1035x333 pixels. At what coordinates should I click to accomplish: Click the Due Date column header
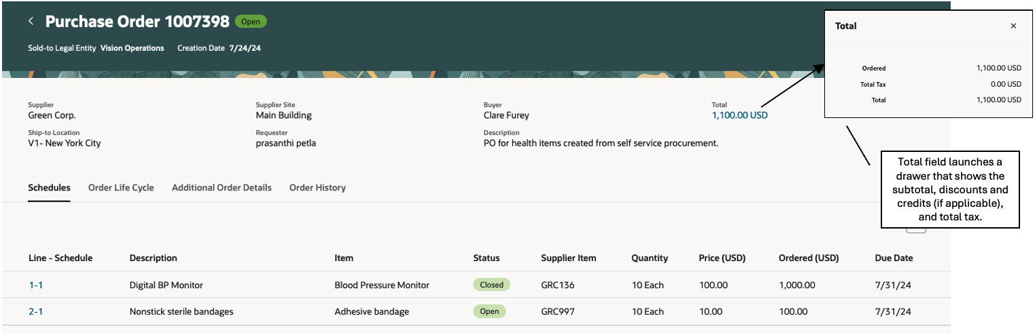(x=894, y=258)
